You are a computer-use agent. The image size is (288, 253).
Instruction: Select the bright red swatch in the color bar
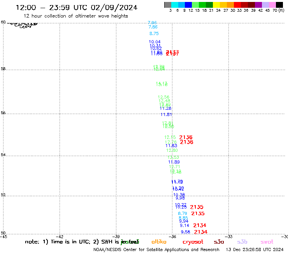coord(237,5)
